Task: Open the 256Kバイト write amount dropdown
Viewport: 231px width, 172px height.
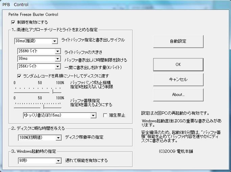Action: [39, 66]
